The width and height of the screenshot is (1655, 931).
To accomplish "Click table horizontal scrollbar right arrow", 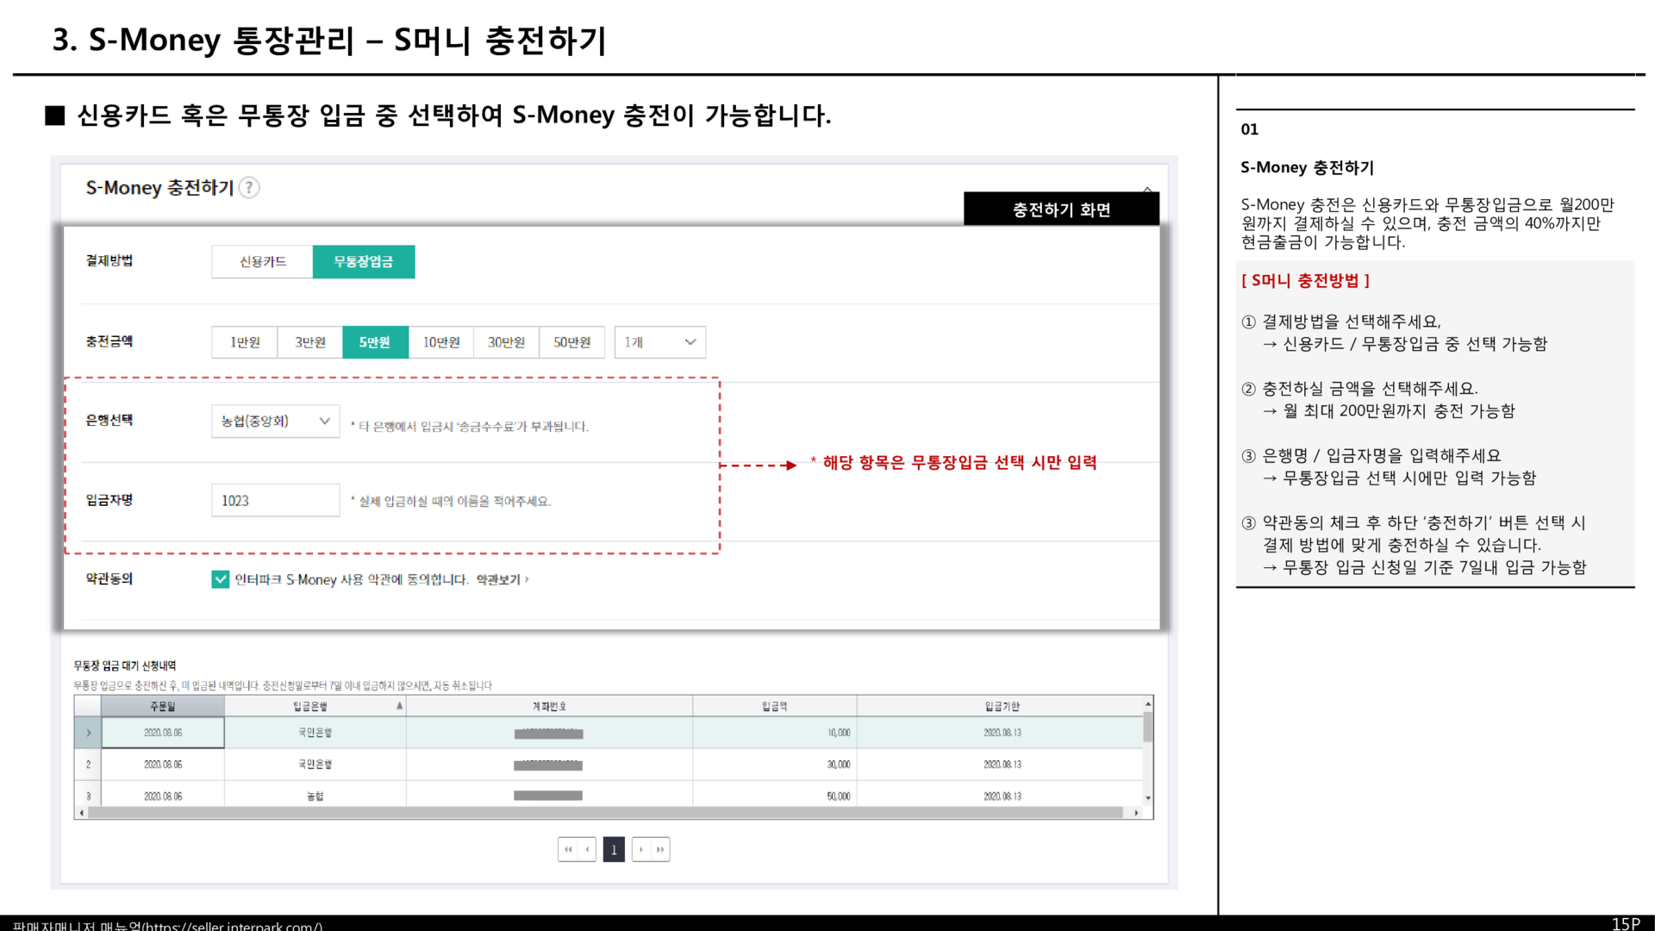I will click(x=1136, y=813).
